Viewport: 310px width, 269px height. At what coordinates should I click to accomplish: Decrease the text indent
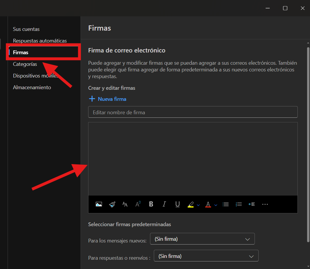[x=252, y=204]
